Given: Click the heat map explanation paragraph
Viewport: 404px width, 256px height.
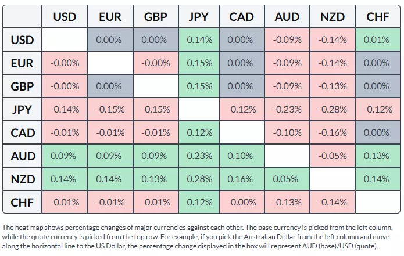Looking at the screenshot, I should click(x=201, y=237).
